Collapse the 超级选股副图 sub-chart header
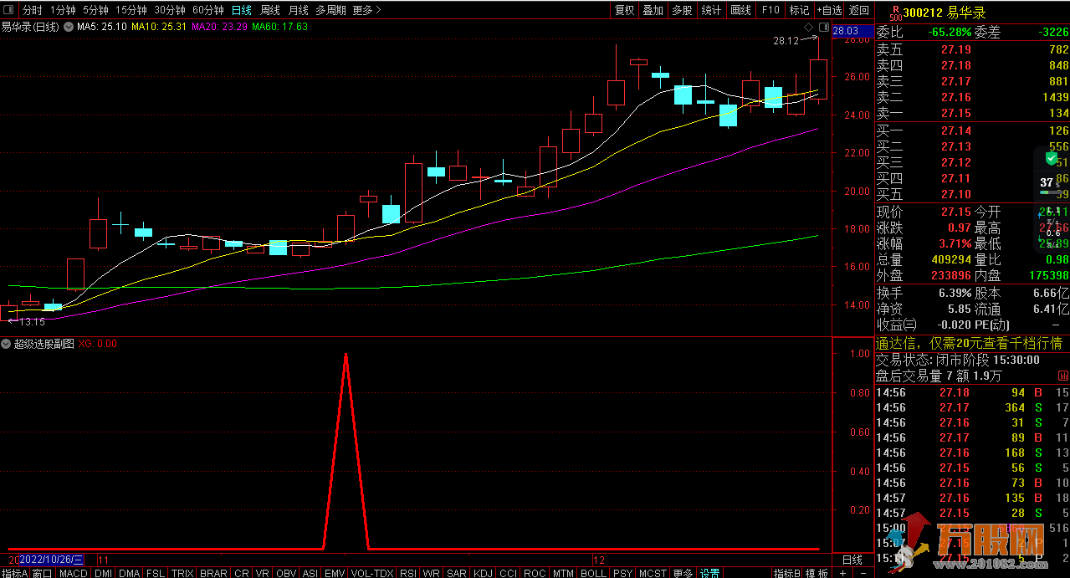The height and width of the screenshot is (578, 1070). coord(7,344)
